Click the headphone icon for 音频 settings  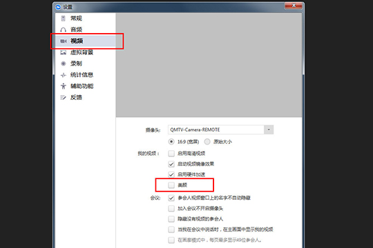(63, 30)
